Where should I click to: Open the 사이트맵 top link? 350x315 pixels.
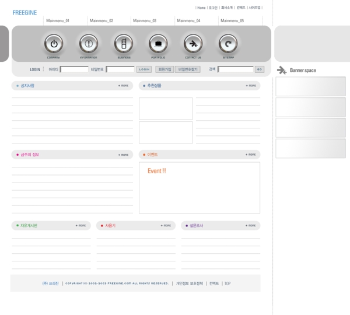[255, 8]
